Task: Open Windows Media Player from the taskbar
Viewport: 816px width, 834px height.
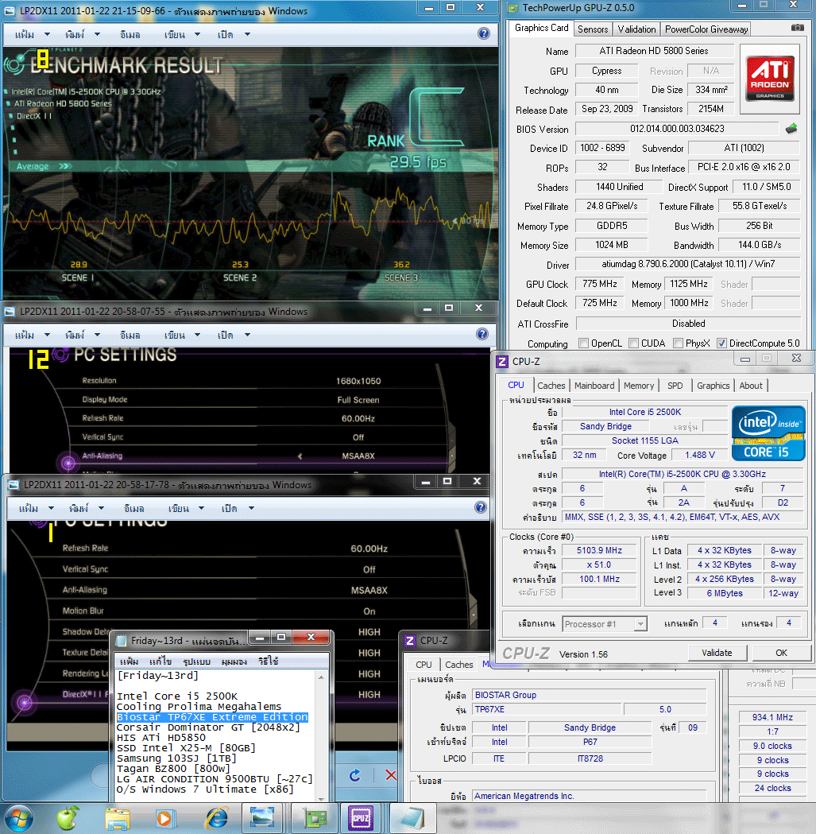Action: point(164,819)
